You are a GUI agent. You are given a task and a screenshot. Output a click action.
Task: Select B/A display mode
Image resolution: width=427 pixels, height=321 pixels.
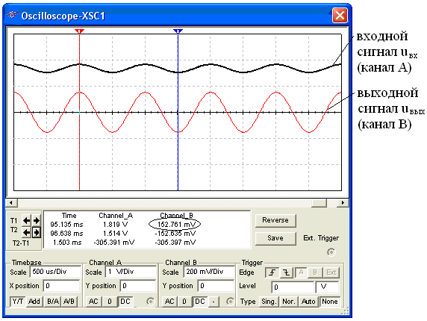coord(53,302)
